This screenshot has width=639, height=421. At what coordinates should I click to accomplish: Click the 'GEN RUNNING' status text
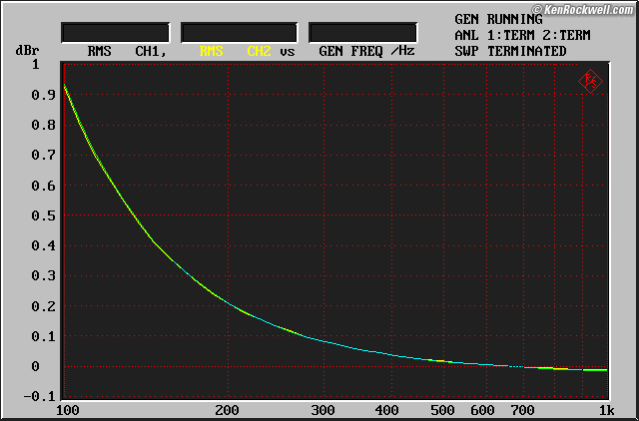498,19
